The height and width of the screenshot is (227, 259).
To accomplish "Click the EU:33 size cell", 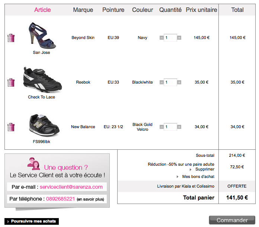I will 113,82.
